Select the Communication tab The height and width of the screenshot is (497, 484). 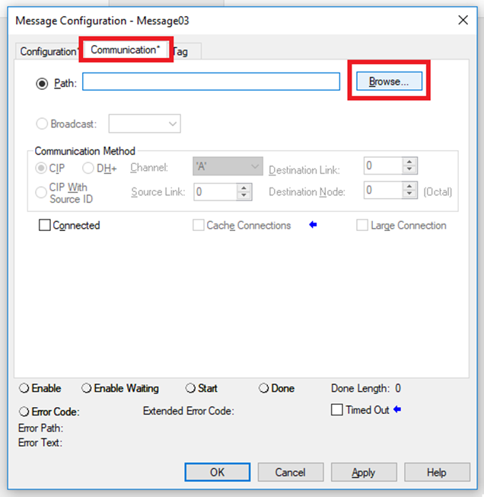coord(126,50)
